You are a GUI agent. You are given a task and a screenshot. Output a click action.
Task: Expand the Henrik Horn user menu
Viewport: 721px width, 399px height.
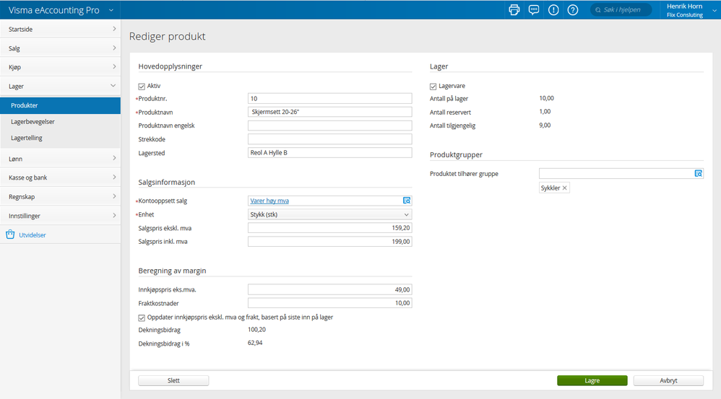tap(713, 10)
